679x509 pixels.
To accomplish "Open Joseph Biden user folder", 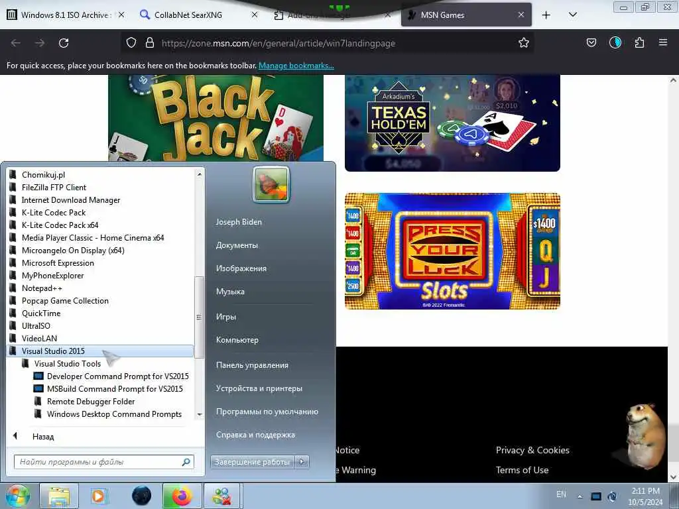I will 239,222.
